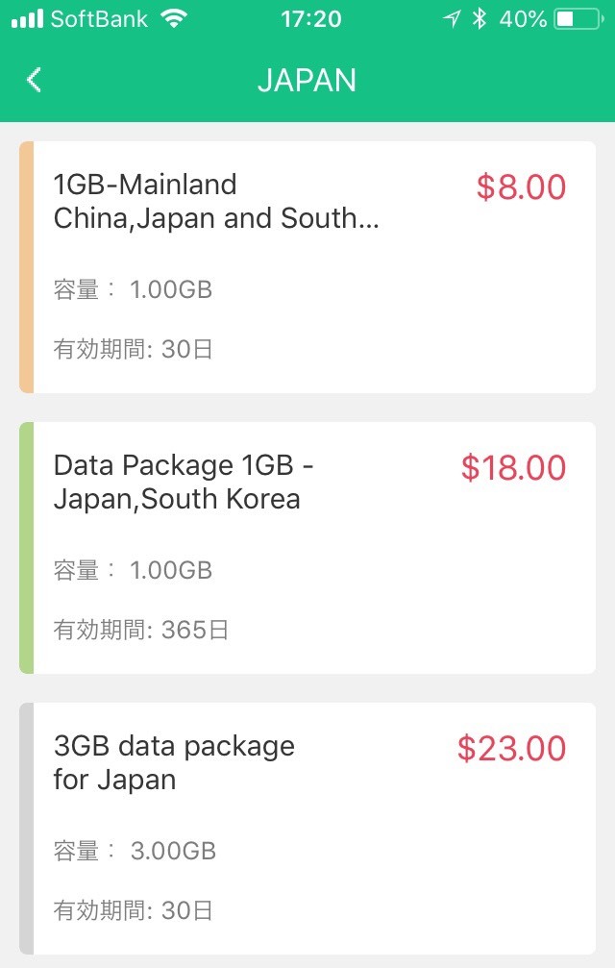
Task: Tap the cellular signal bars icon
Action: 27,19
